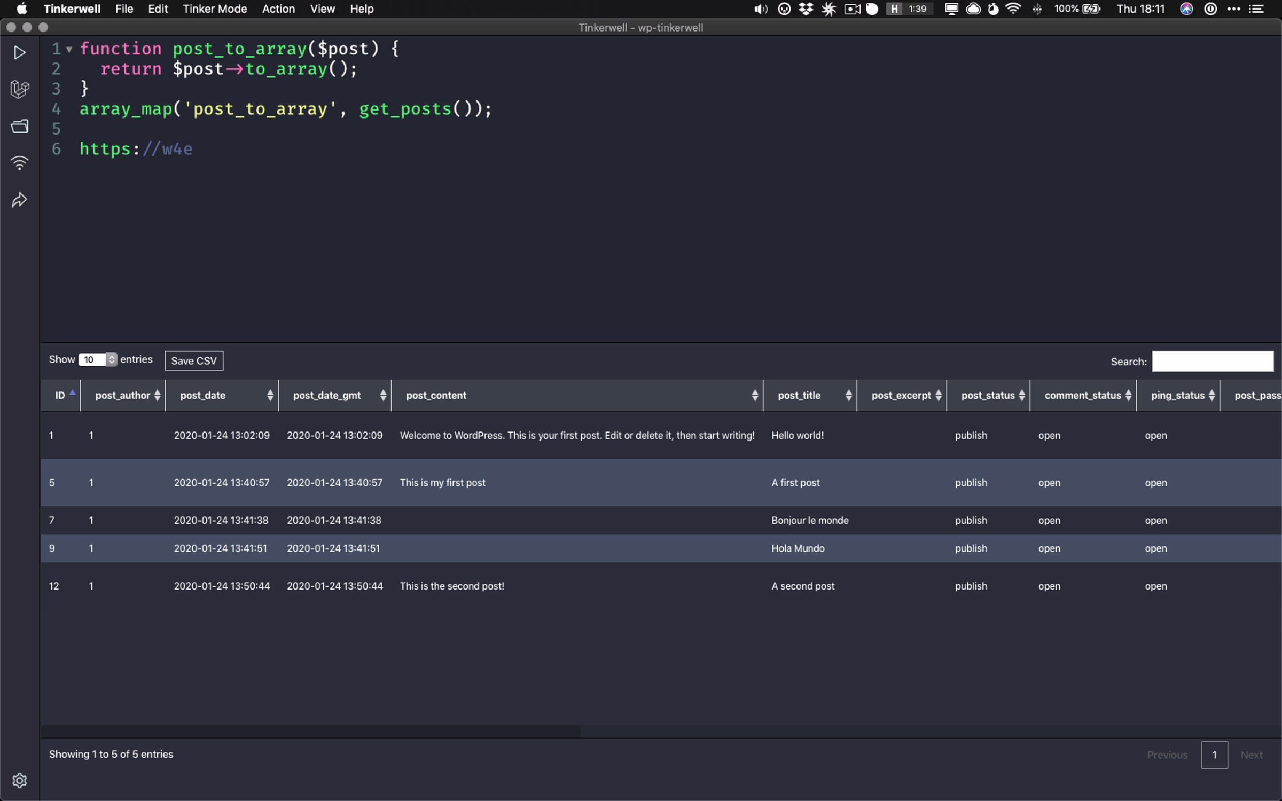Click the iCloud cloud icon in menu bar
The image size is (1282, 801).
click(974, 9)
